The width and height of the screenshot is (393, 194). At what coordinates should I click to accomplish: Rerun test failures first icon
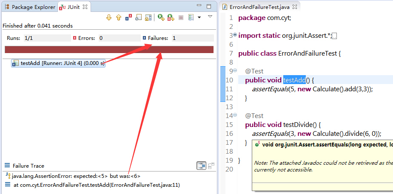pos(171,17)
